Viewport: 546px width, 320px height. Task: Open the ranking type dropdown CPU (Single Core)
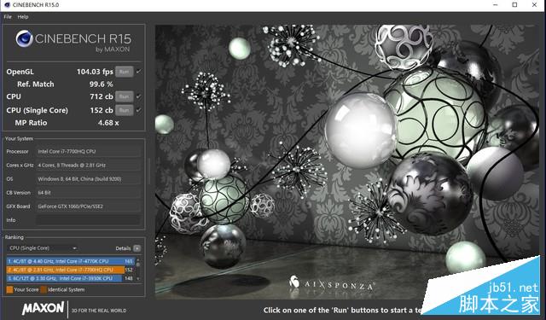point(43,248)
